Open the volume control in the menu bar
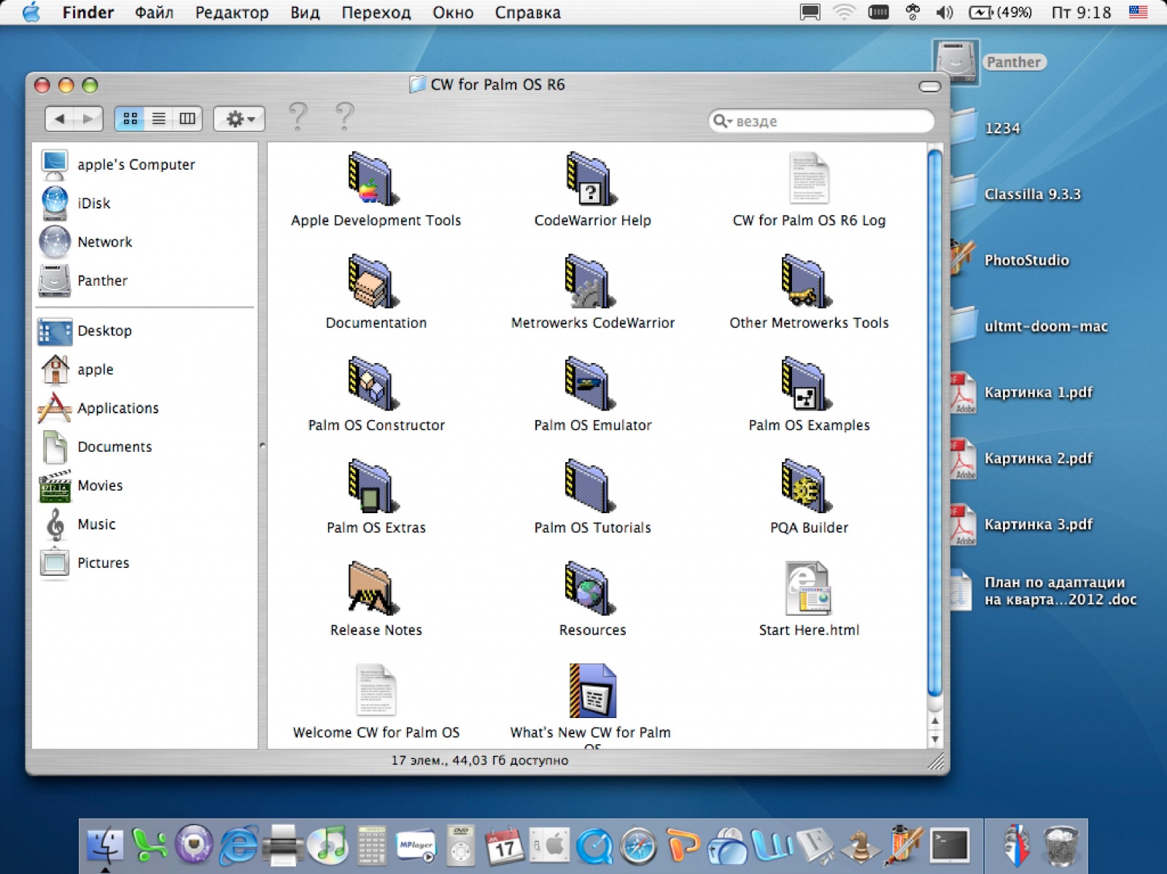 point(945,12)
